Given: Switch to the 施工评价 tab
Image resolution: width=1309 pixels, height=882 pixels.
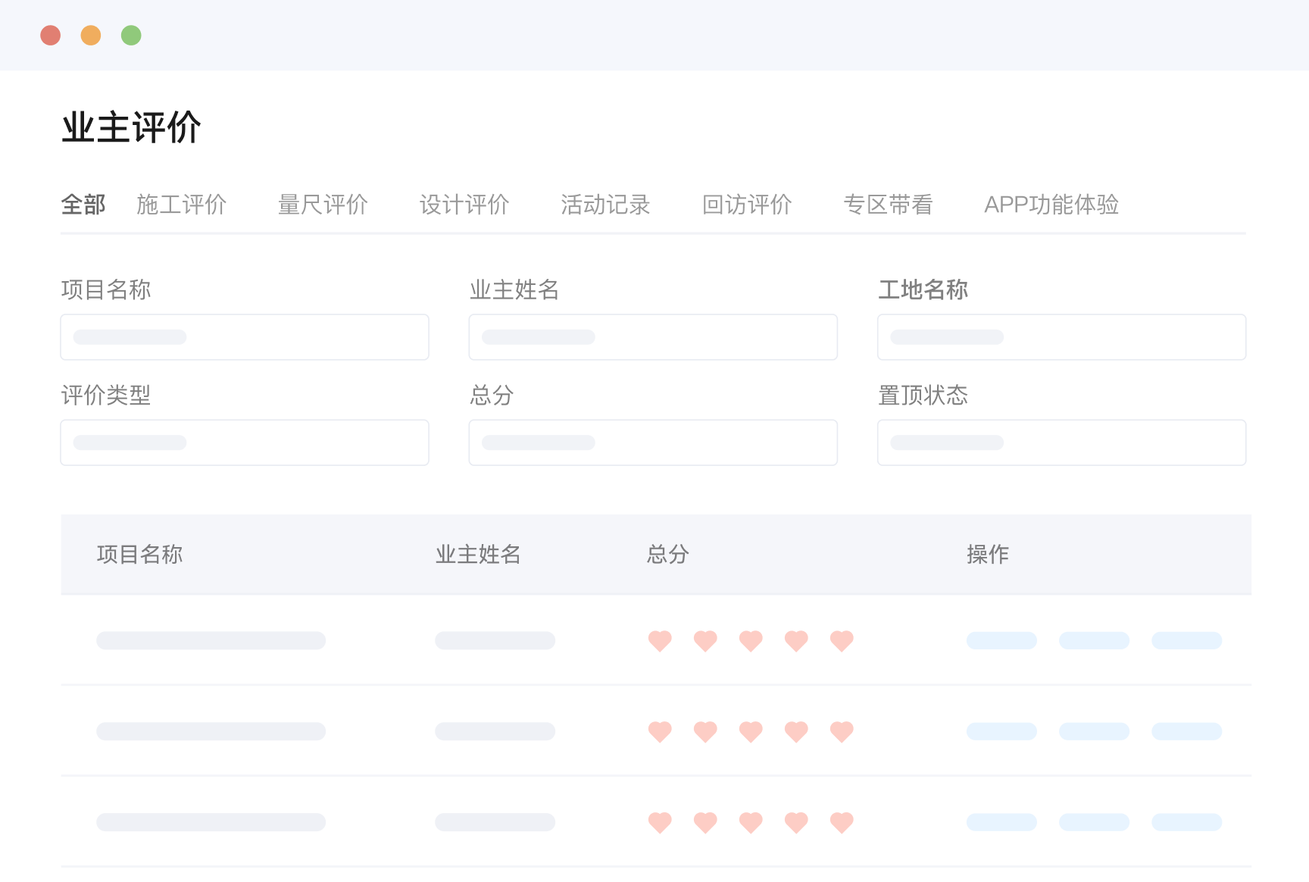Looking at the screenshot, I should pos(181,205).
